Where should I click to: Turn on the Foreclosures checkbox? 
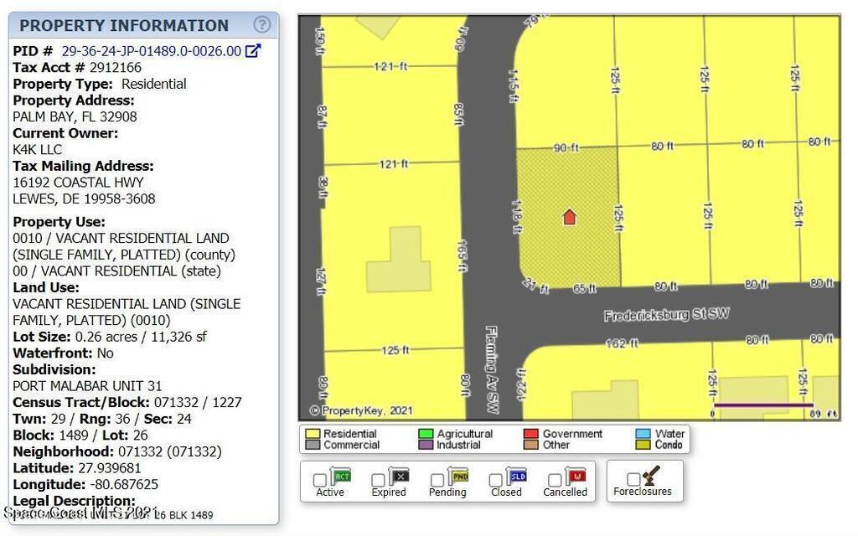[x=633, y=479]
